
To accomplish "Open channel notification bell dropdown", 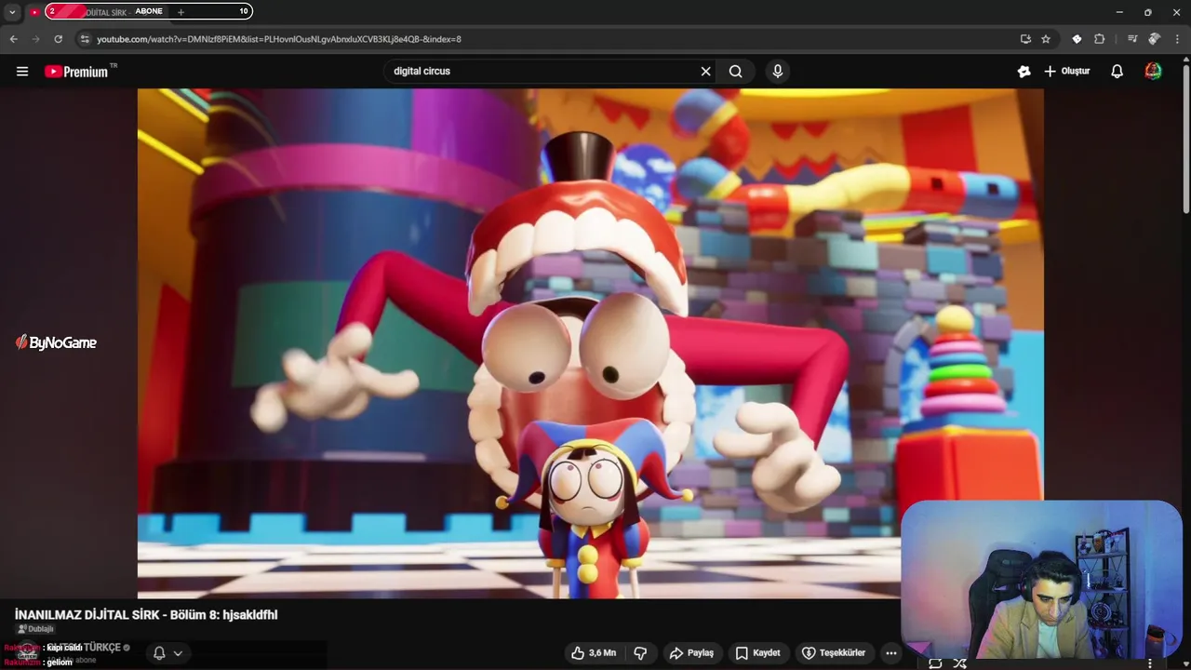I will pos(167,653).
